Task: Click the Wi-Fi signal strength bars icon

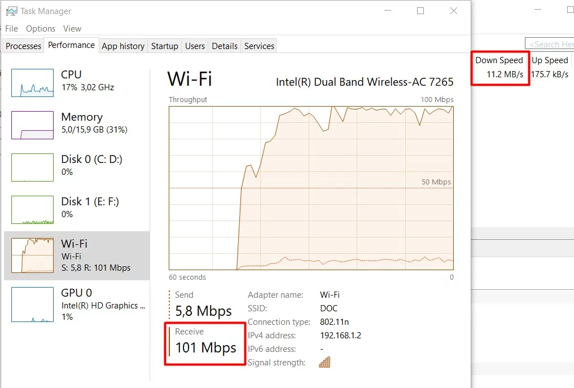Action: coord(325,362)
